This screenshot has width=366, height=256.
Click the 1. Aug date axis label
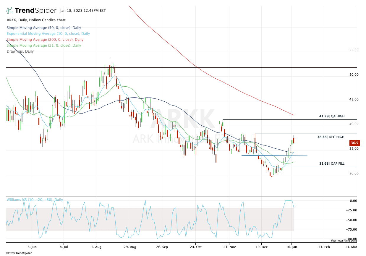96,247
